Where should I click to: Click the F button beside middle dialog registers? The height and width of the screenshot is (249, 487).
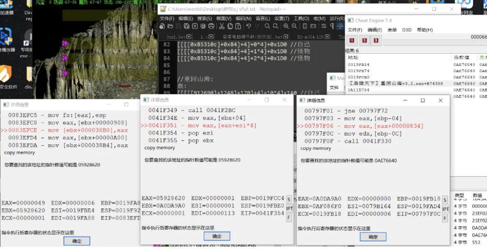pos(289,218)
